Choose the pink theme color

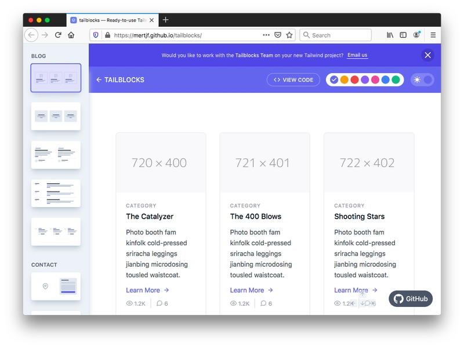(x=375, y=80)
